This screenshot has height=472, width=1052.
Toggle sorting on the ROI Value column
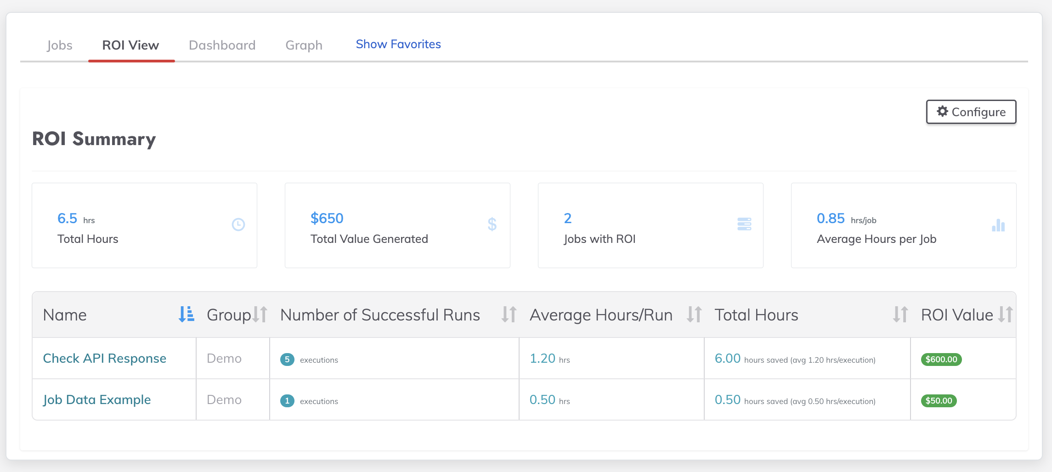coord(1007,315)
